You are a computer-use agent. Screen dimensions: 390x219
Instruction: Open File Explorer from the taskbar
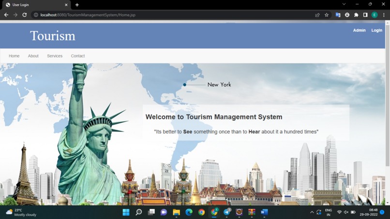[176, 212]
